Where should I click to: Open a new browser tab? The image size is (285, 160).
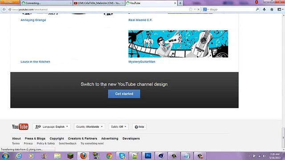(180, 3)
